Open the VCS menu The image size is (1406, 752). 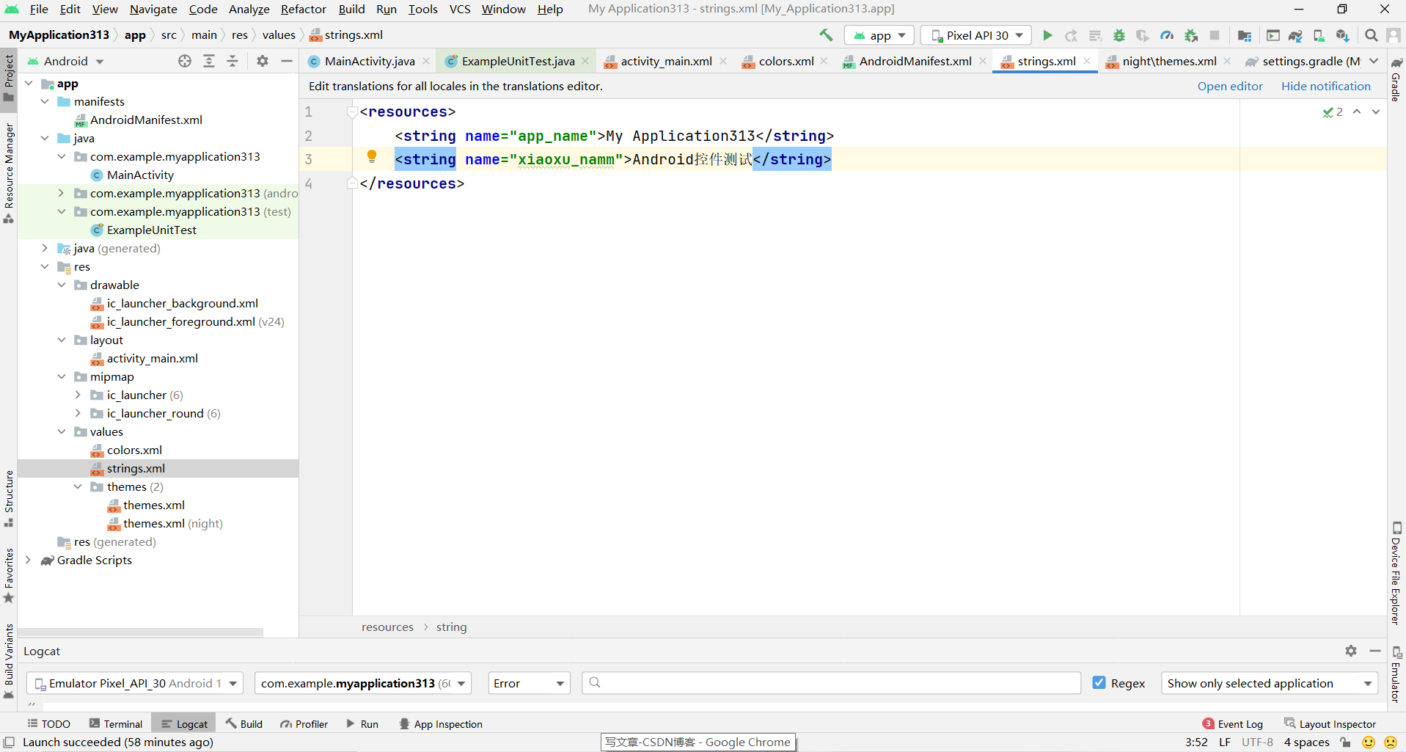pos(460,9)
